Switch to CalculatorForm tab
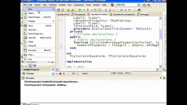 click(x=63, y=14)
